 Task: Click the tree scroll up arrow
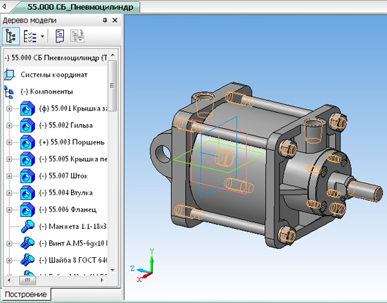113,55
